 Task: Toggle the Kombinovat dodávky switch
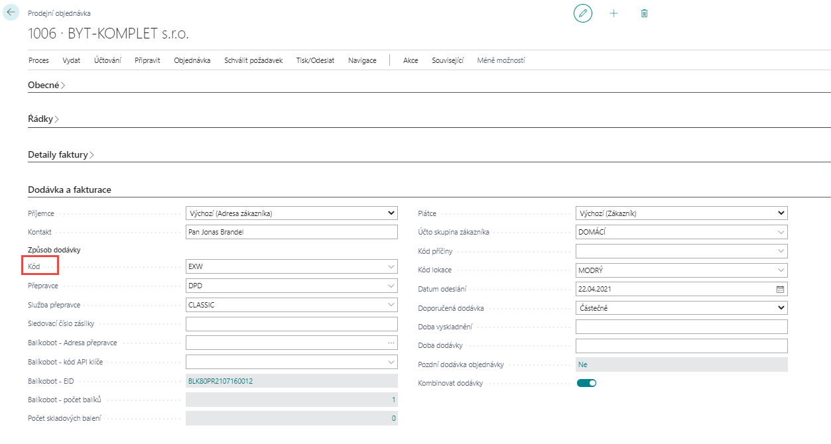[x=586, y=383]
